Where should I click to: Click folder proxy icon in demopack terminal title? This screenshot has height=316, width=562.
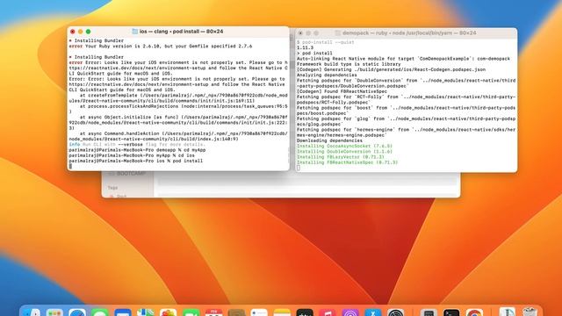[337, 33]
